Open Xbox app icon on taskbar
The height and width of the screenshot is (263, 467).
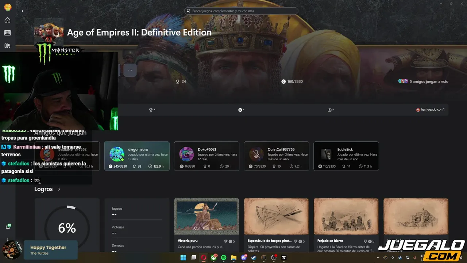tap(214, 258)
